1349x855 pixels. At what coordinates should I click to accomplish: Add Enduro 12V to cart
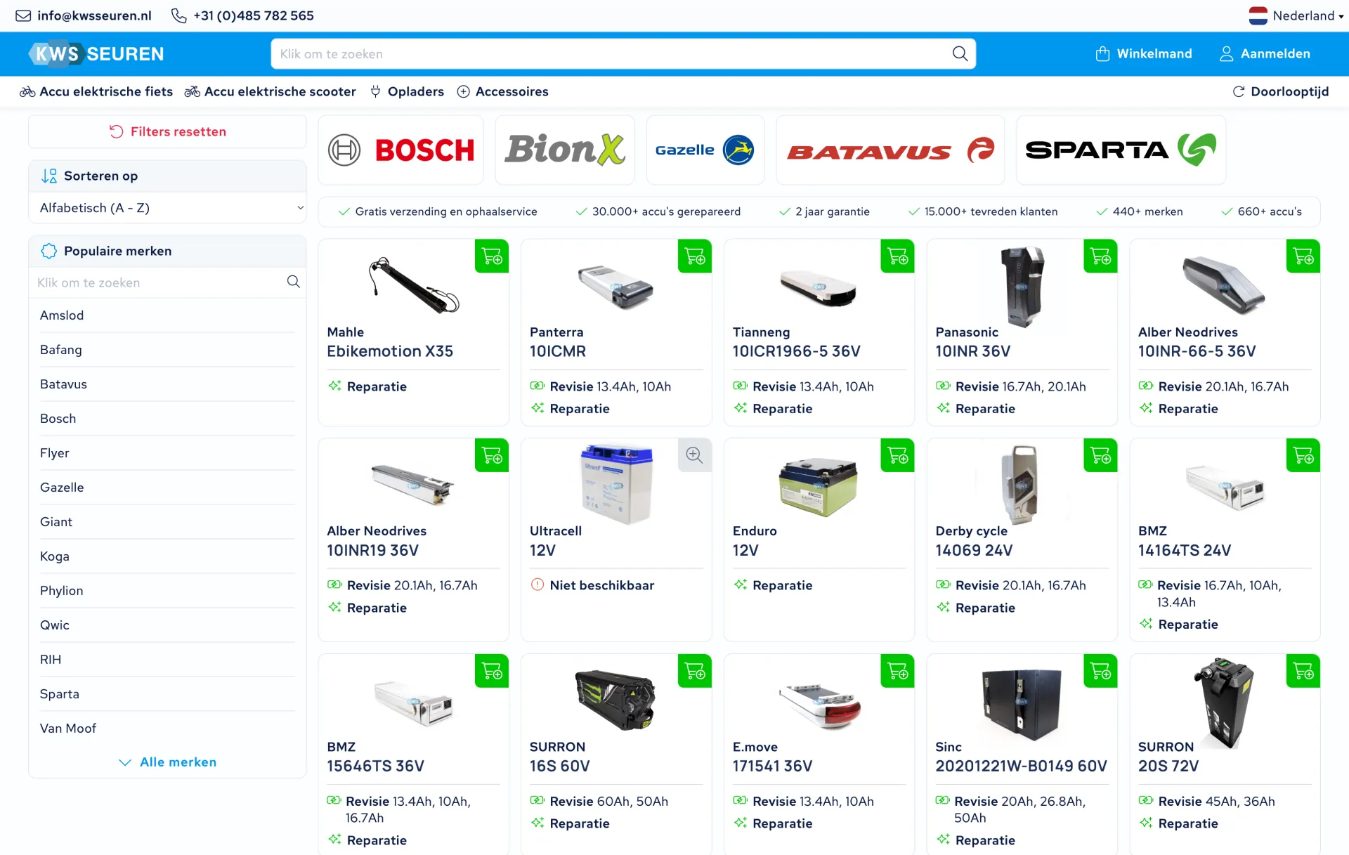point(897,455)
